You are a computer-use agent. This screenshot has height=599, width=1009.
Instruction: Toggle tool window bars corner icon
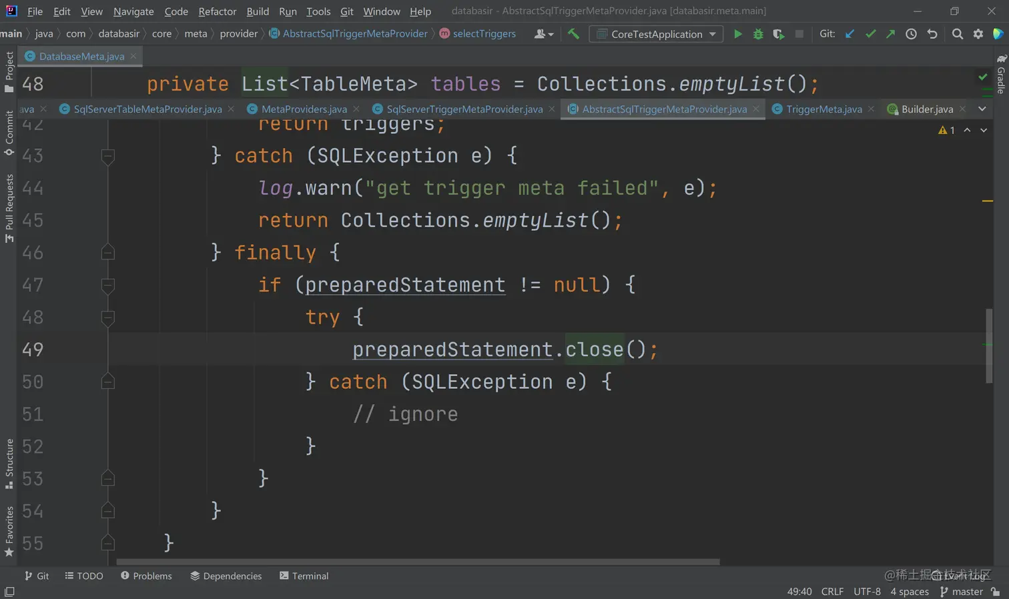tap(9, 592)
